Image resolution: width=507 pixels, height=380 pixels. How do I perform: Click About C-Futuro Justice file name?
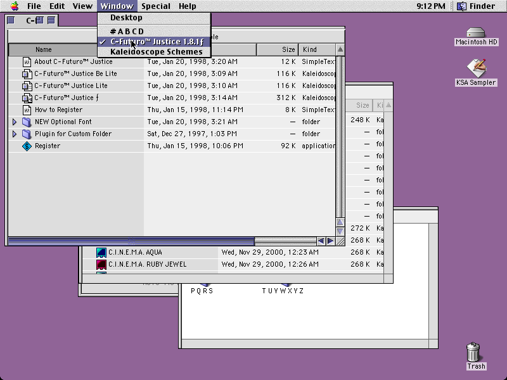74,61
